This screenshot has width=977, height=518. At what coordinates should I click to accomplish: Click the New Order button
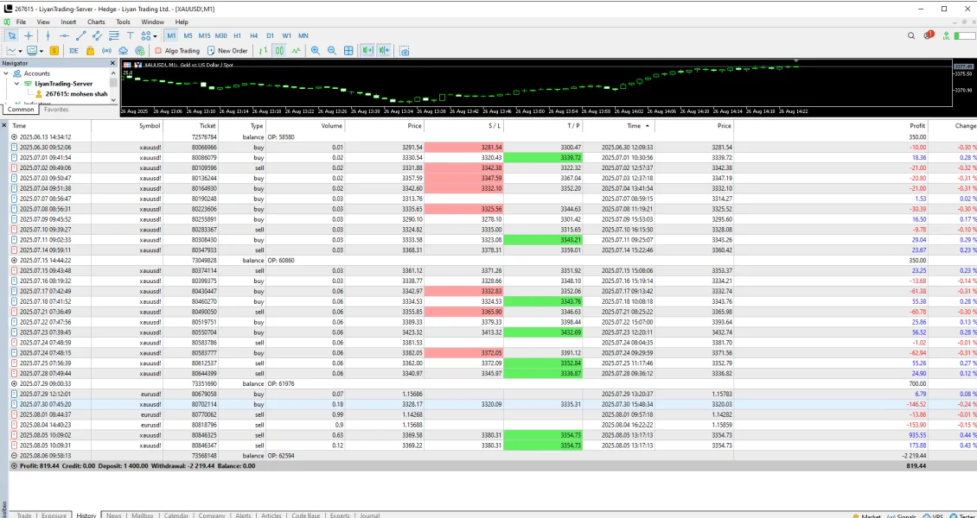click(228, 51)
